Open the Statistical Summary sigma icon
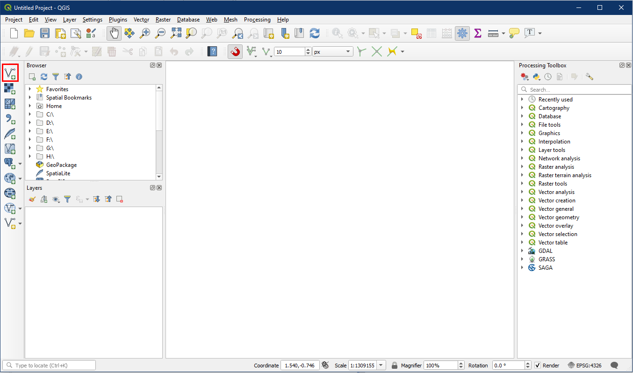The width and height of the screenshot is (633, 373). click(477, 33)
